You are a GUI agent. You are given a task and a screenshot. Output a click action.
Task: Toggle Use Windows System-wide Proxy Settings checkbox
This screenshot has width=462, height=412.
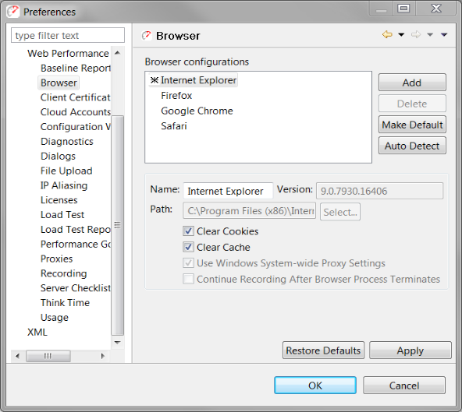(188, 263)
